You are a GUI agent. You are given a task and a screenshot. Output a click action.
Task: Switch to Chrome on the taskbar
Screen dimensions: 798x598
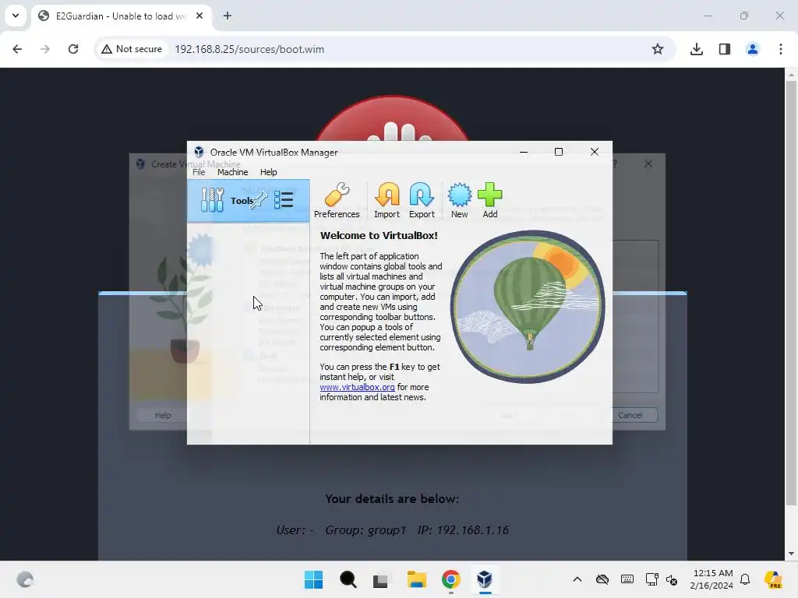click(x=451, y=579)
